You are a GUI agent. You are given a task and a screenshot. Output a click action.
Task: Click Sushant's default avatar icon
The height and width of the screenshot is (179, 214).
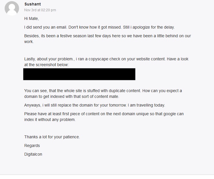pyautogui.click(x=12, y=8)
